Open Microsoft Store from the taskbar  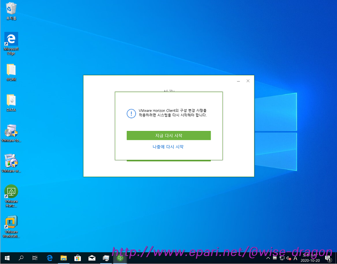(78, 258)
